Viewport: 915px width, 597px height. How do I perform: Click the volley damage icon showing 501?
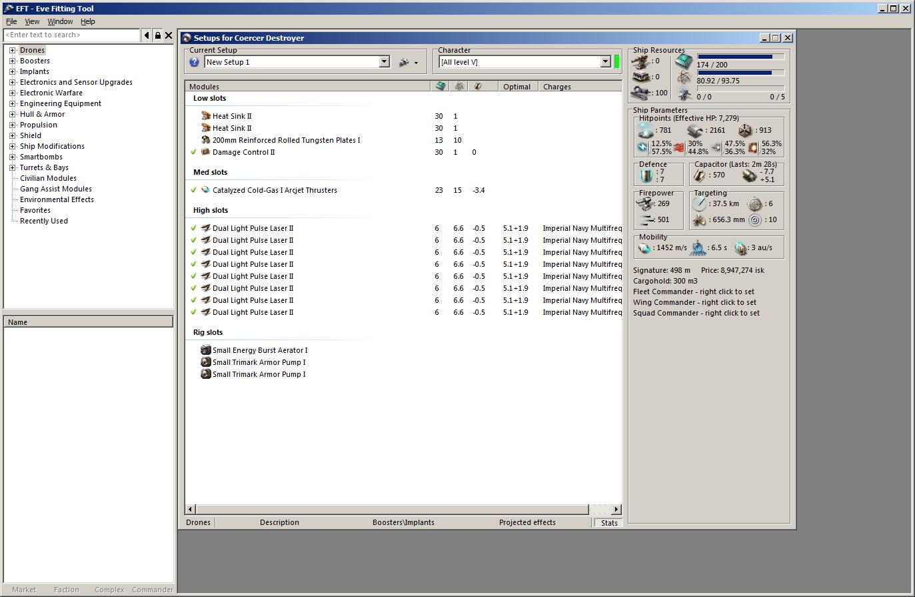[x=645, y=219]
